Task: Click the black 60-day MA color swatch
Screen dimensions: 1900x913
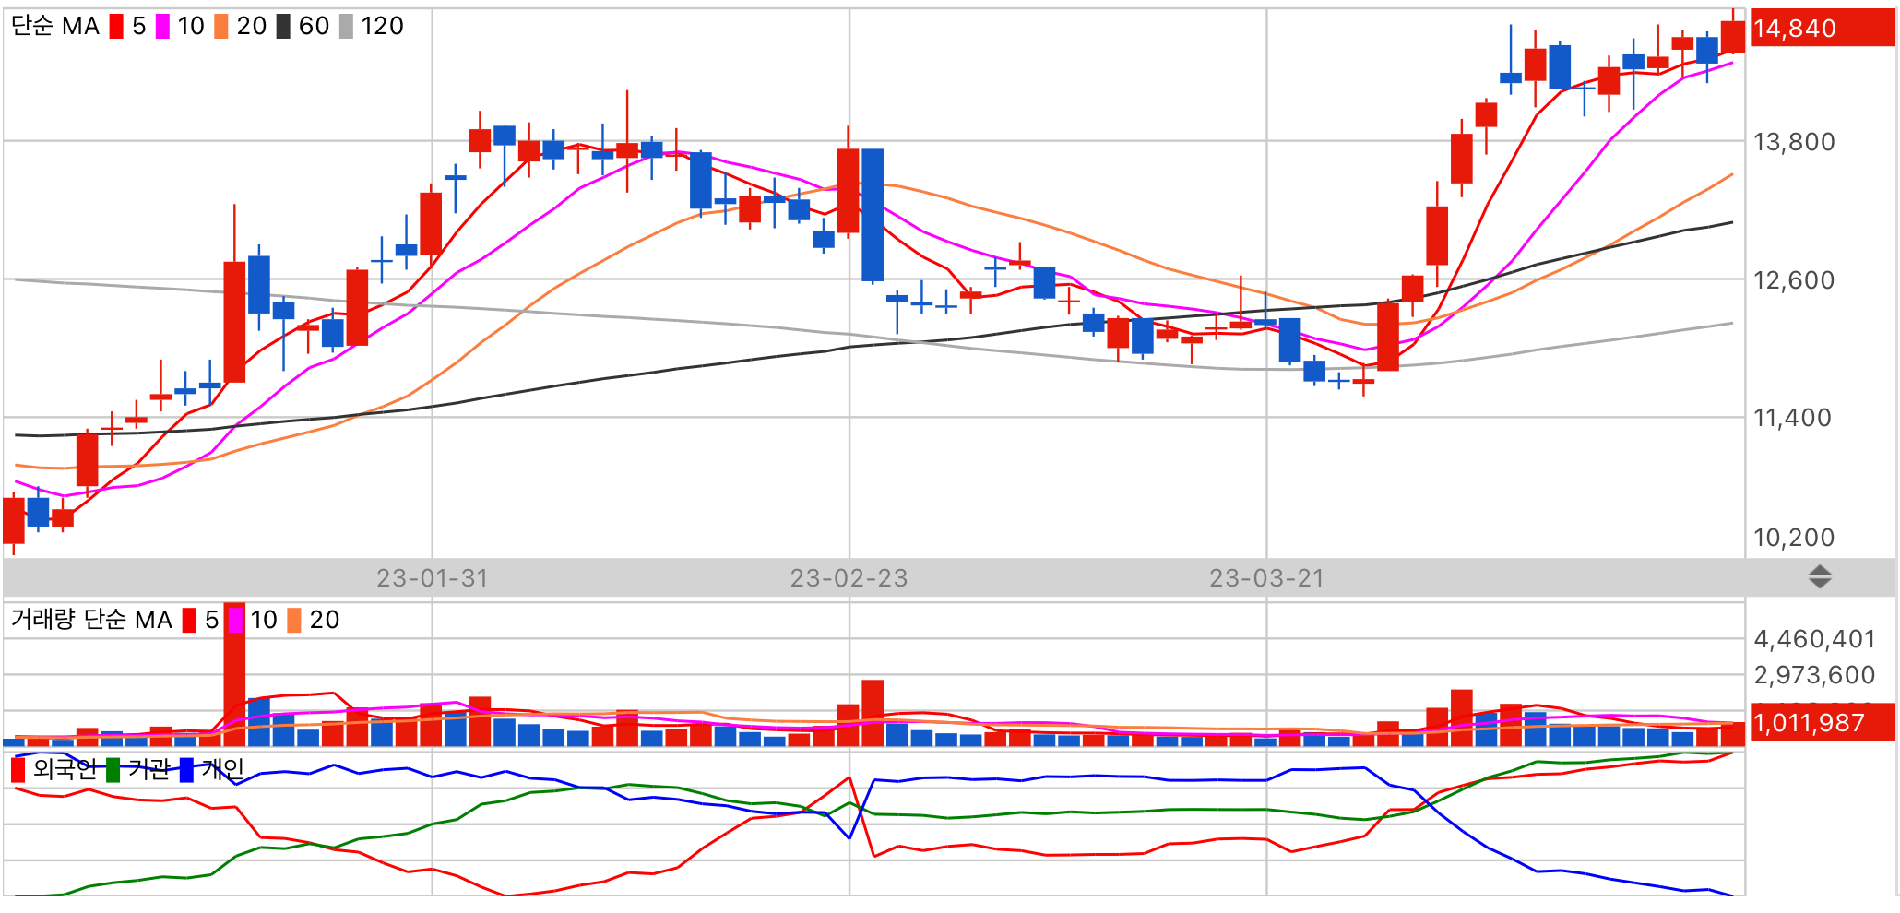Action: coord(283,27)
